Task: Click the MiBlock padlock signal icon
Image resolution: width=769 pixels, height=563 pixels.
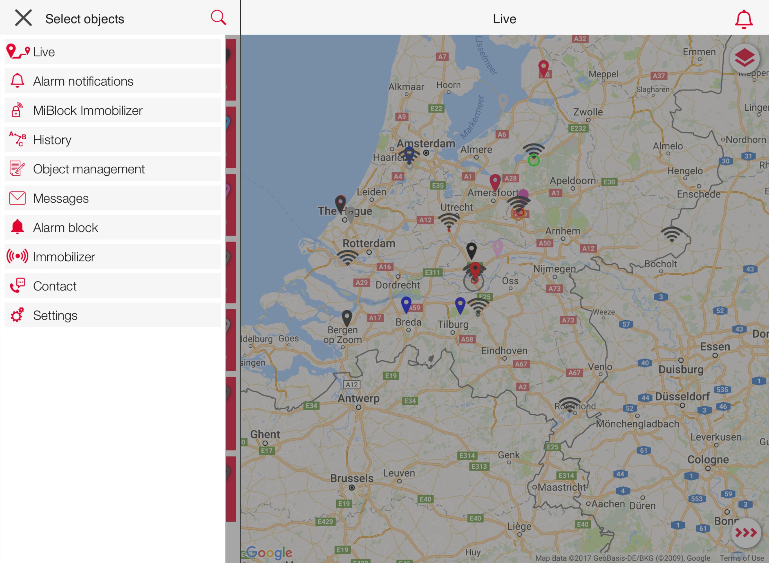Action: point(17,110)
